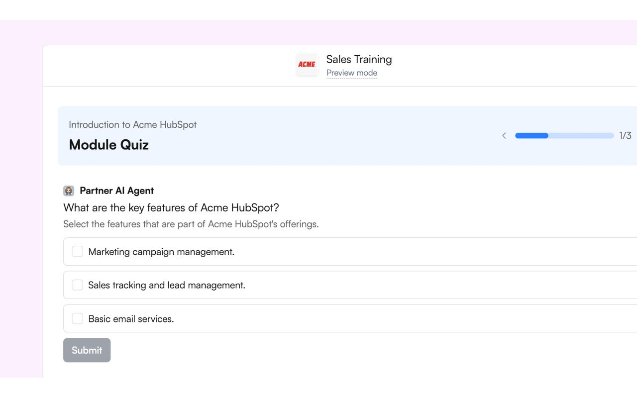Click the 'Select the features' instruction text
Screen dimensions: 637x398
[x=191, y=224]
